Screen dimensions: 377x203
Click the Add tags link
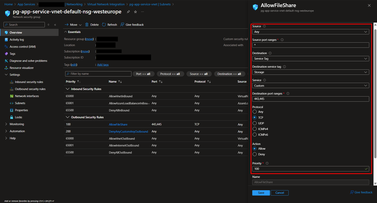click(103, 65)
